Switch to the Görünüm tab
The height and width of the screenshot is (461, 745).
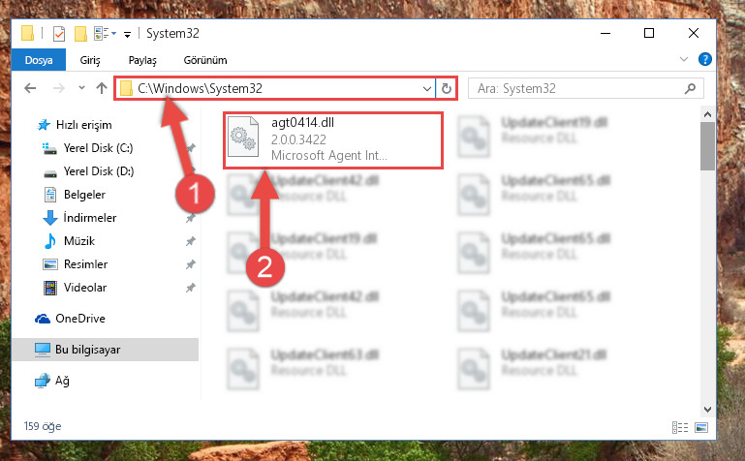[x=205, y=60]
